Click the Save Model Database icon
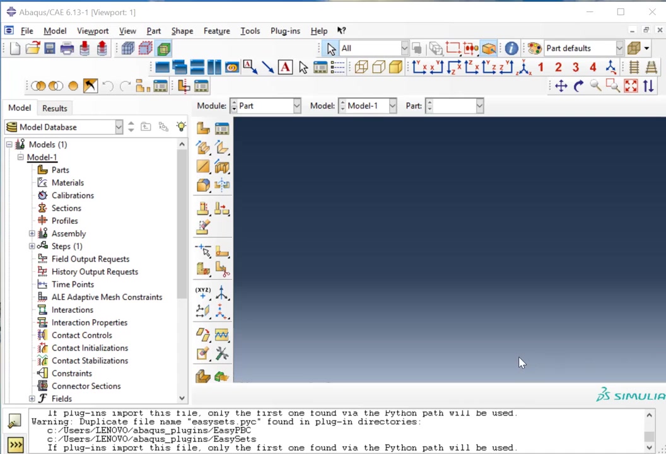The height and width of the screenshot is (454, 666). click(x=50, y=49)
